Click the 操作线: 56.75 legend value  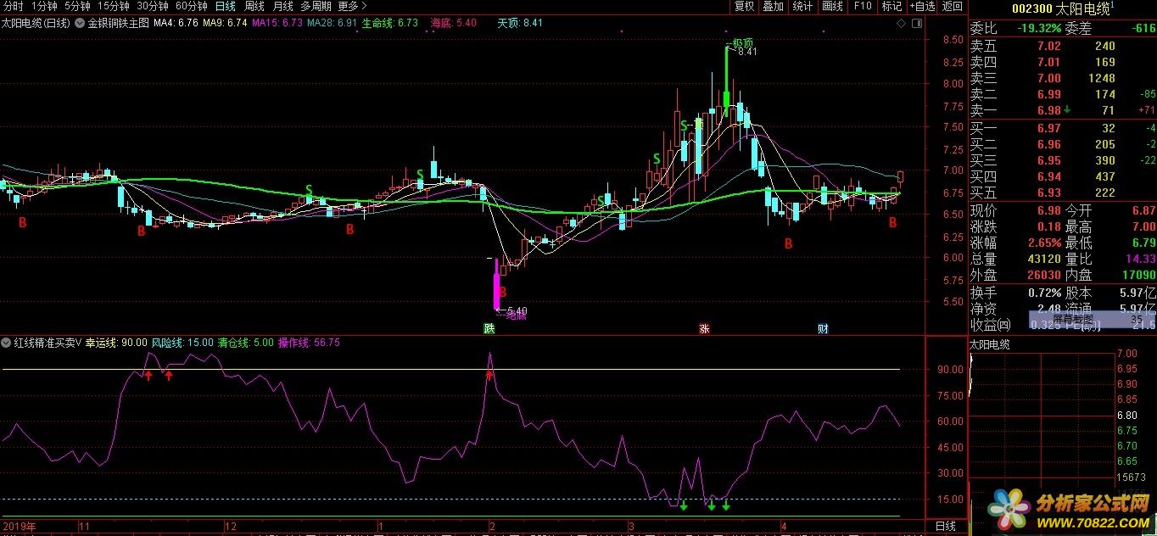(309, 343)
